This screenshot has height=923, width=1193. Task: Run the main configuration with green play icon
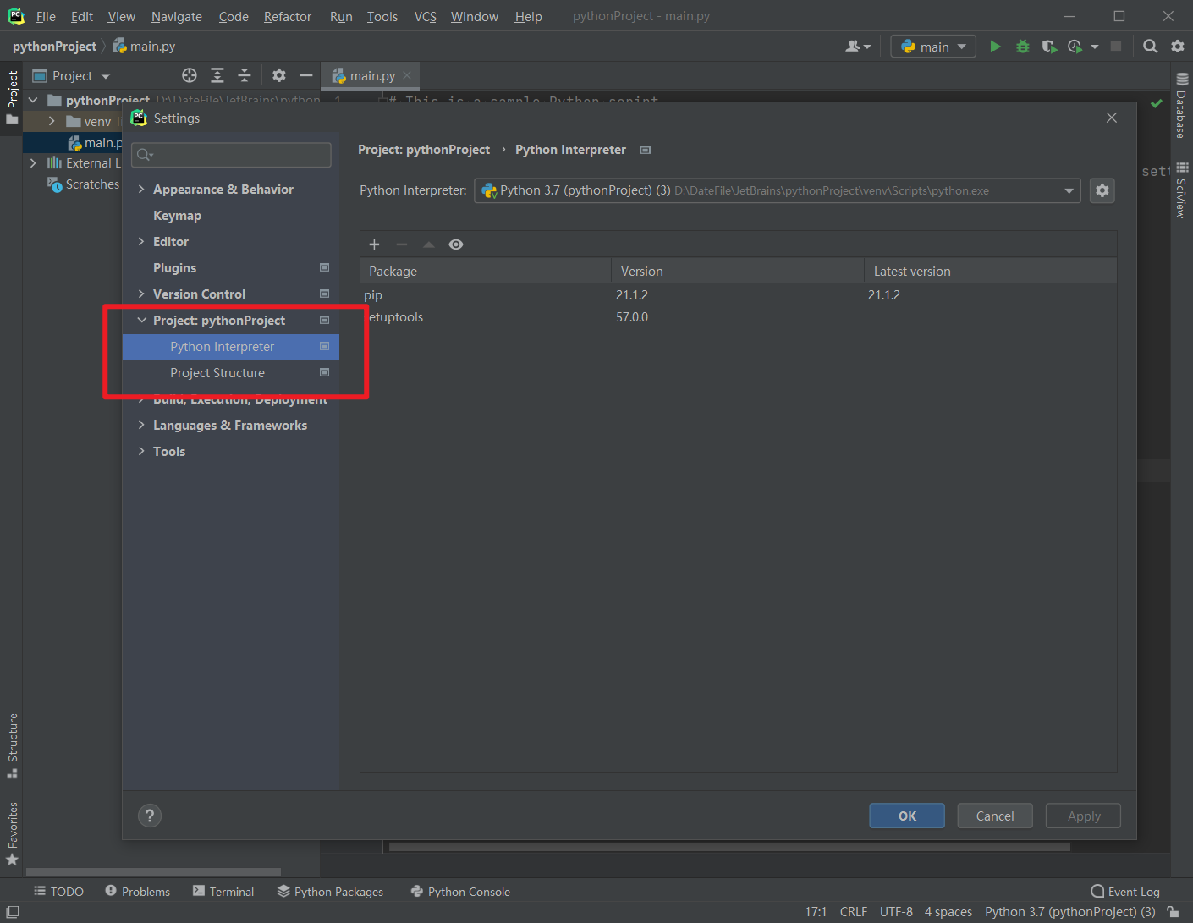tap(995, 47)
